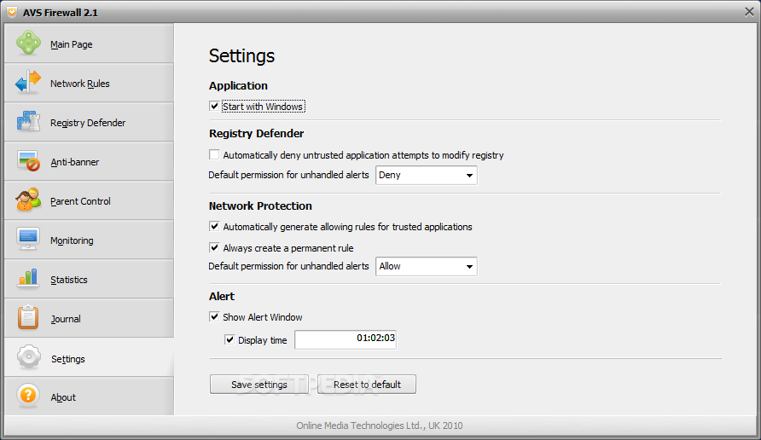
Task: Click Reset to default button
Action: (x=367, y=385)
